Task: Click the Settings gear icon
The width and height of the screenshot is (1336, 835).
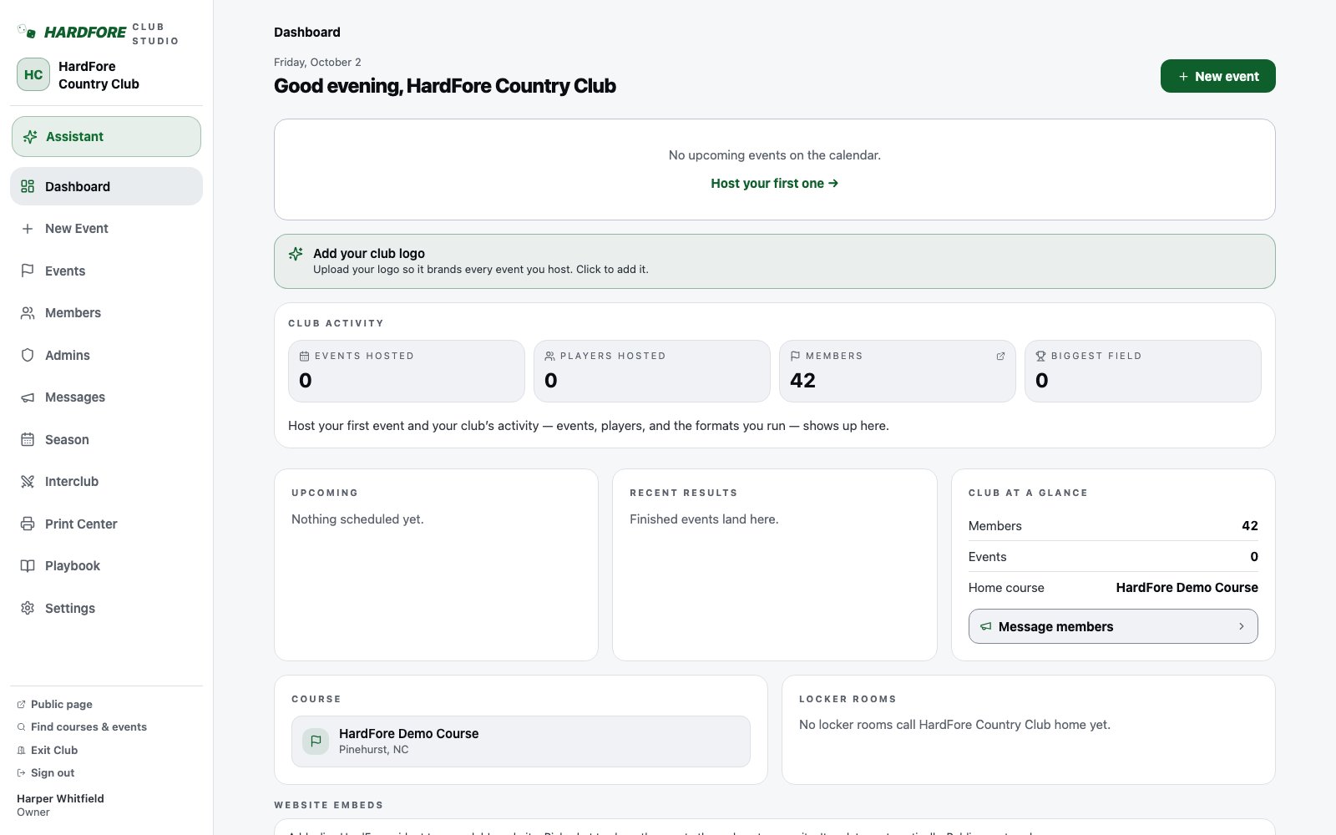Action: 28,608
